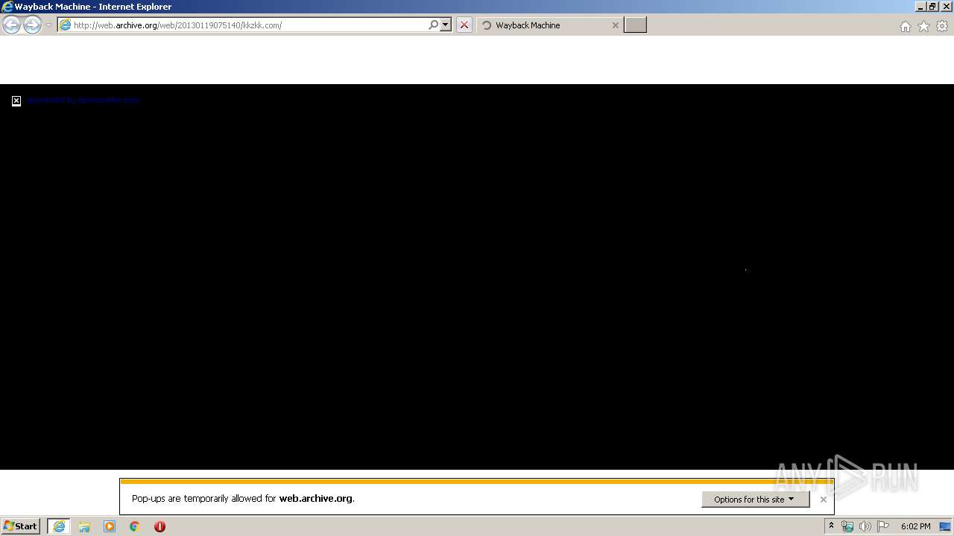Open a new blank tab

tap(635, 25)
